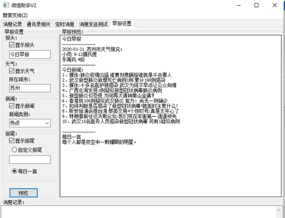Open the 定时消息 tab
285x218 pixels.
pos(65,24)
